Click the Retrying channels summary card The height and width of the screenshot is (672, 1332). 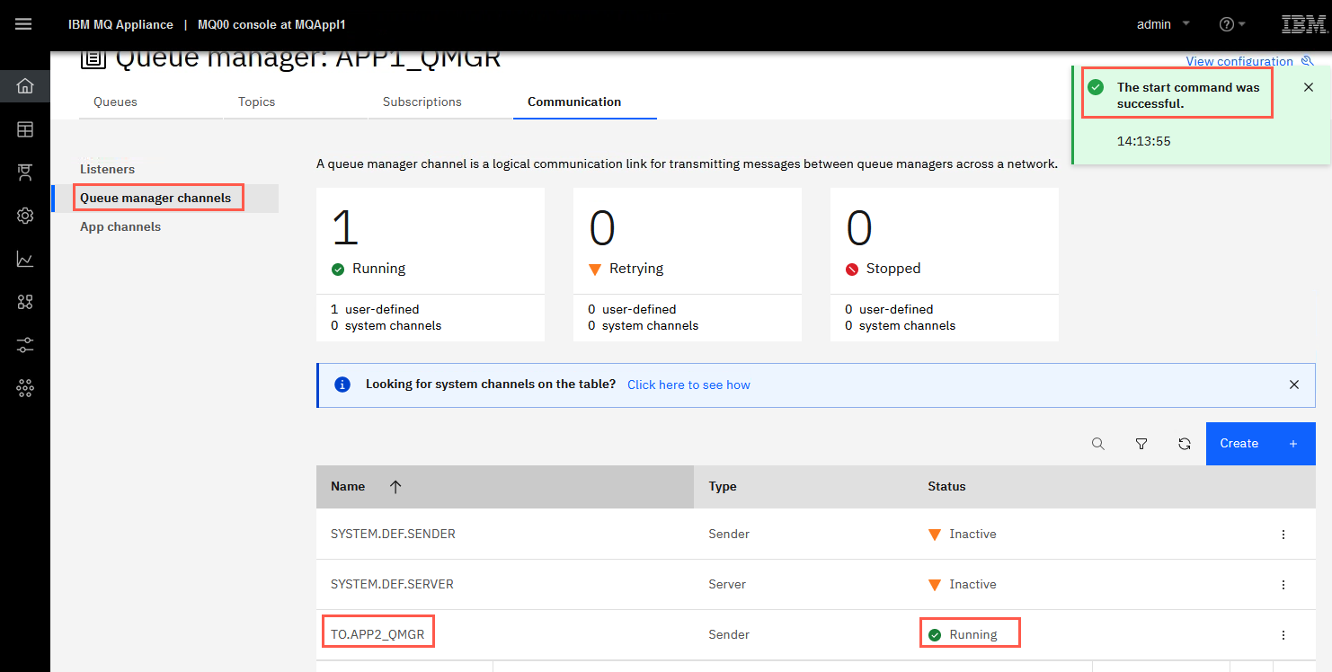[x=688, y=264]
